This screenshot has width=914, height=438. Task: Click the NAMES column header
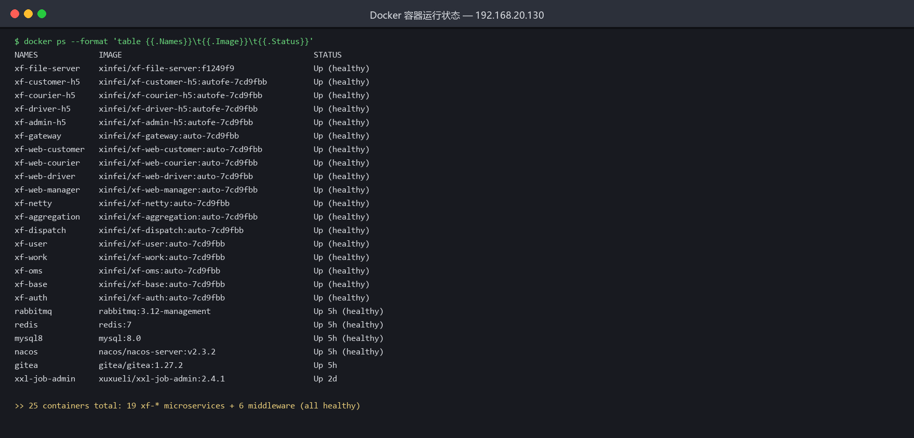click(x=26, y=55)
